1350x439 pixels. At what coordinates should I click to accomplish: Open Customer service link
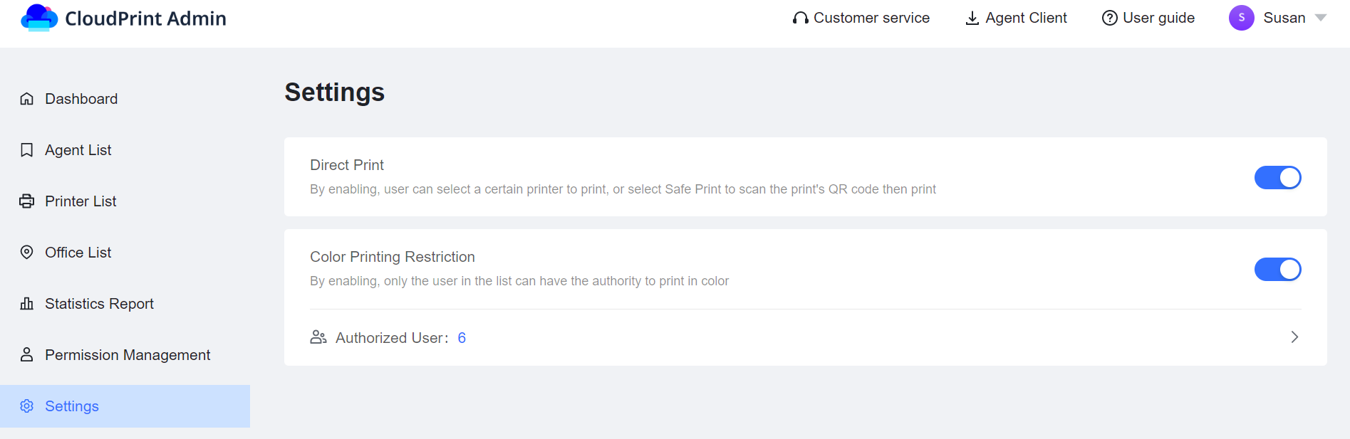861,18
